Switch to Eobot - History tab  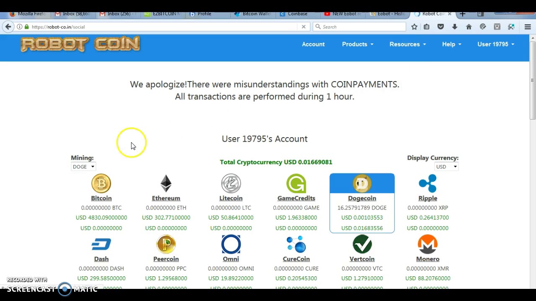[x=387, y=14]
